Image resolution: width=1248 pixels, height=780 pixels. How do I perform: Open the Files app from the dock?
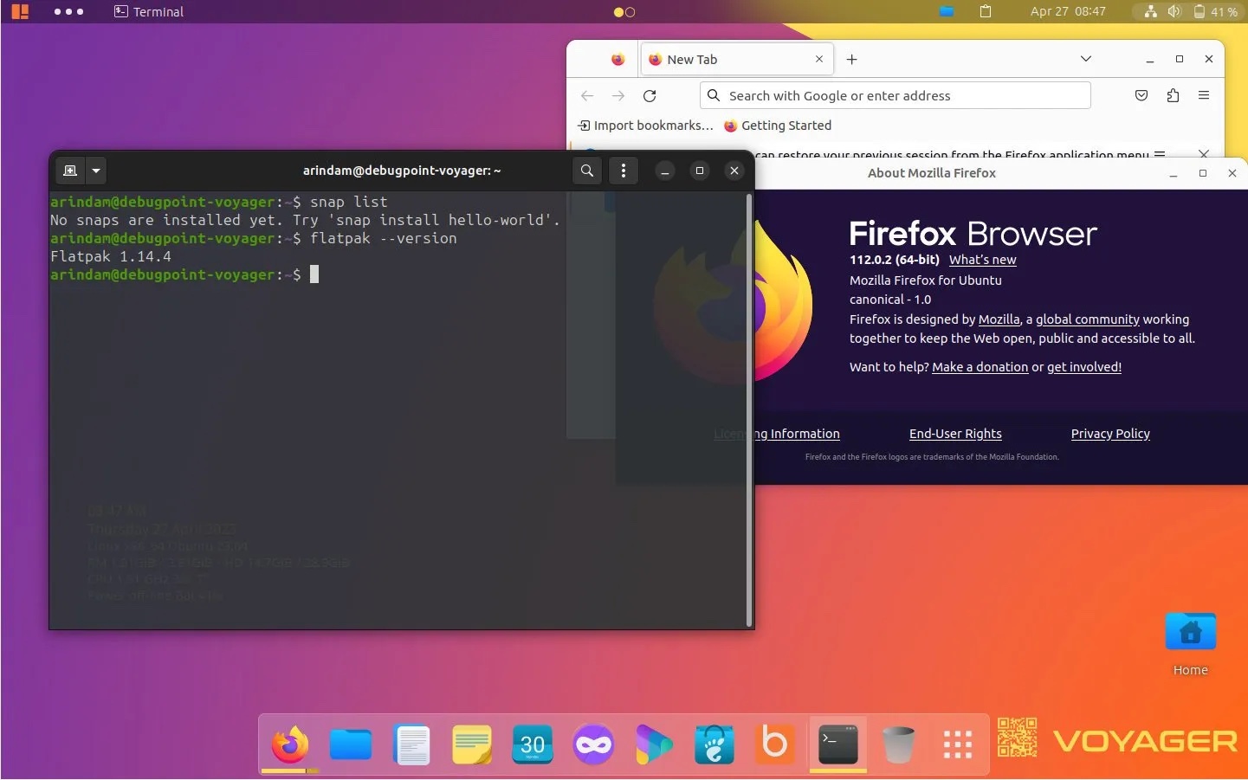[351, 745]
